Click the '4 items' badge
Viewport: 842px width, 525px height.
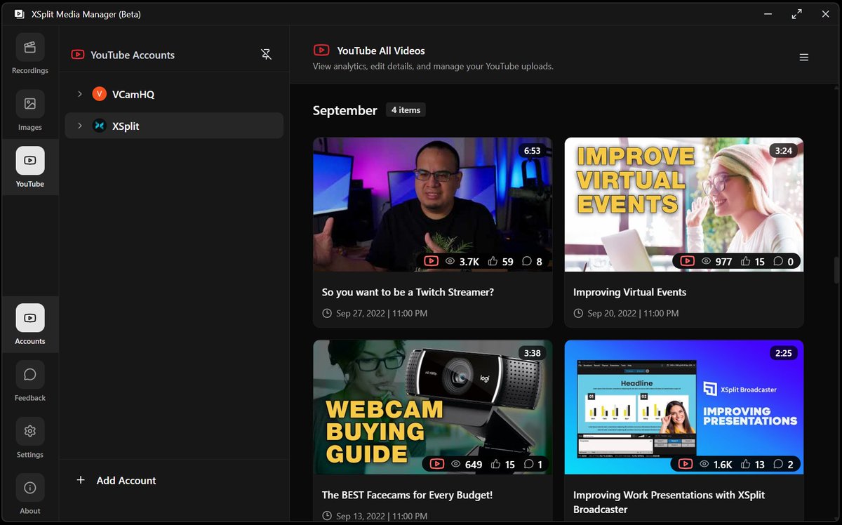[x=406, y=110]
